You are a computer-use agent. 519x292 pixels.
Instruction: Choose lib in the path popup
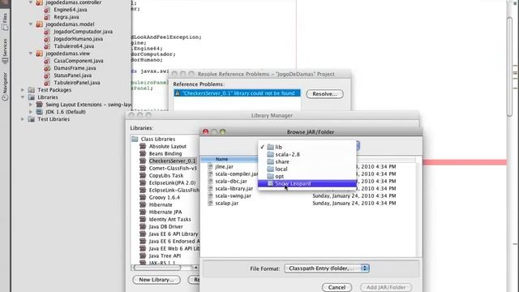(307, 147)
